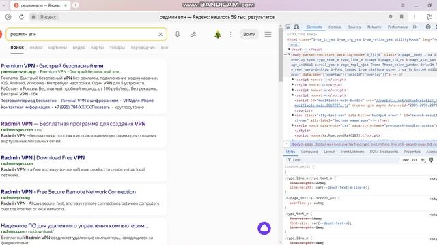Switch to the нейро search tab
The height and width of the screenshot is (245, 437).
coord(36,48)
